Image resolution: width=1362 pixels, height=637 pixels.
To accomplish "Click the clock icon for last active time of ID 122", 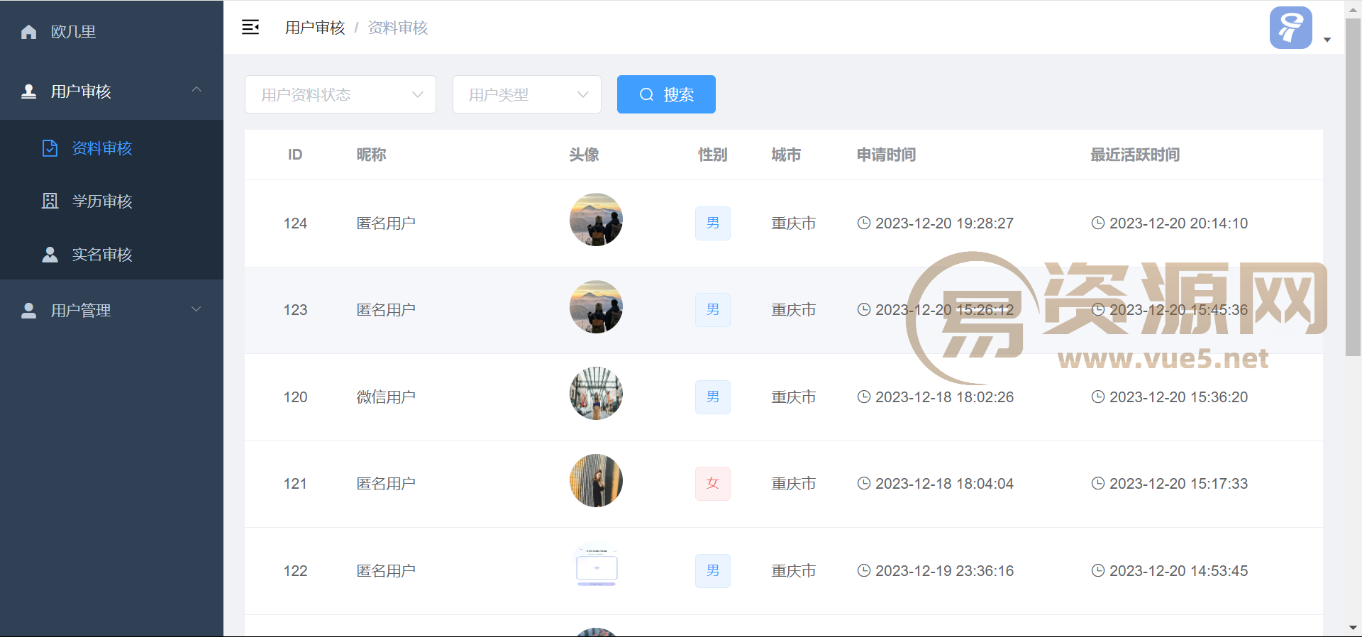I will pos(1098,570).
